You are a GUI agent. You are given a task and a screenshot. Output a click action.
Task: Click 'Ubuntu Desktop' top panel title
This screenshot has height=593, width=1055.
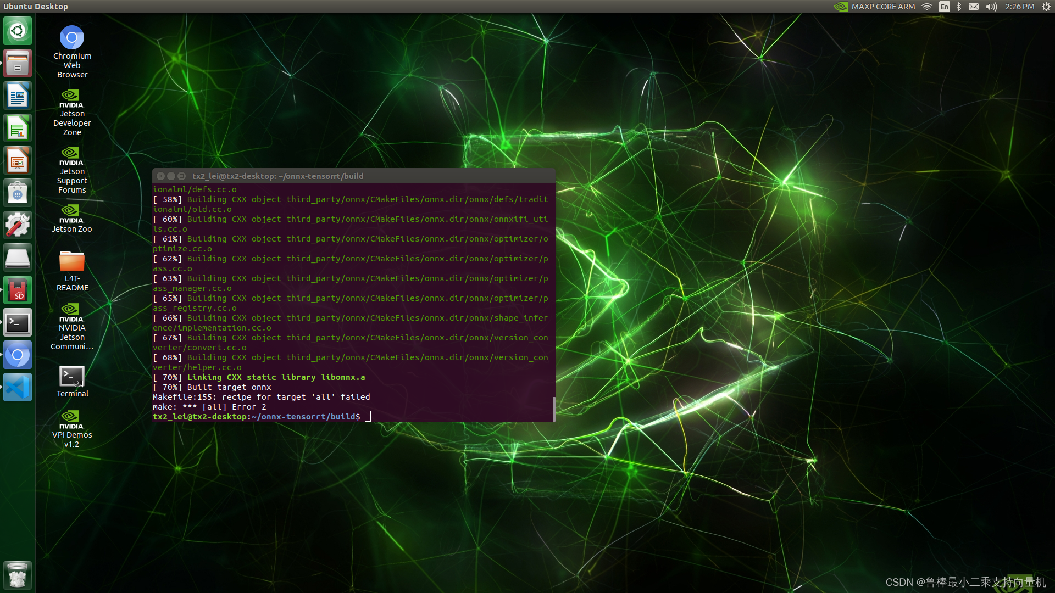tap(36, 7)
